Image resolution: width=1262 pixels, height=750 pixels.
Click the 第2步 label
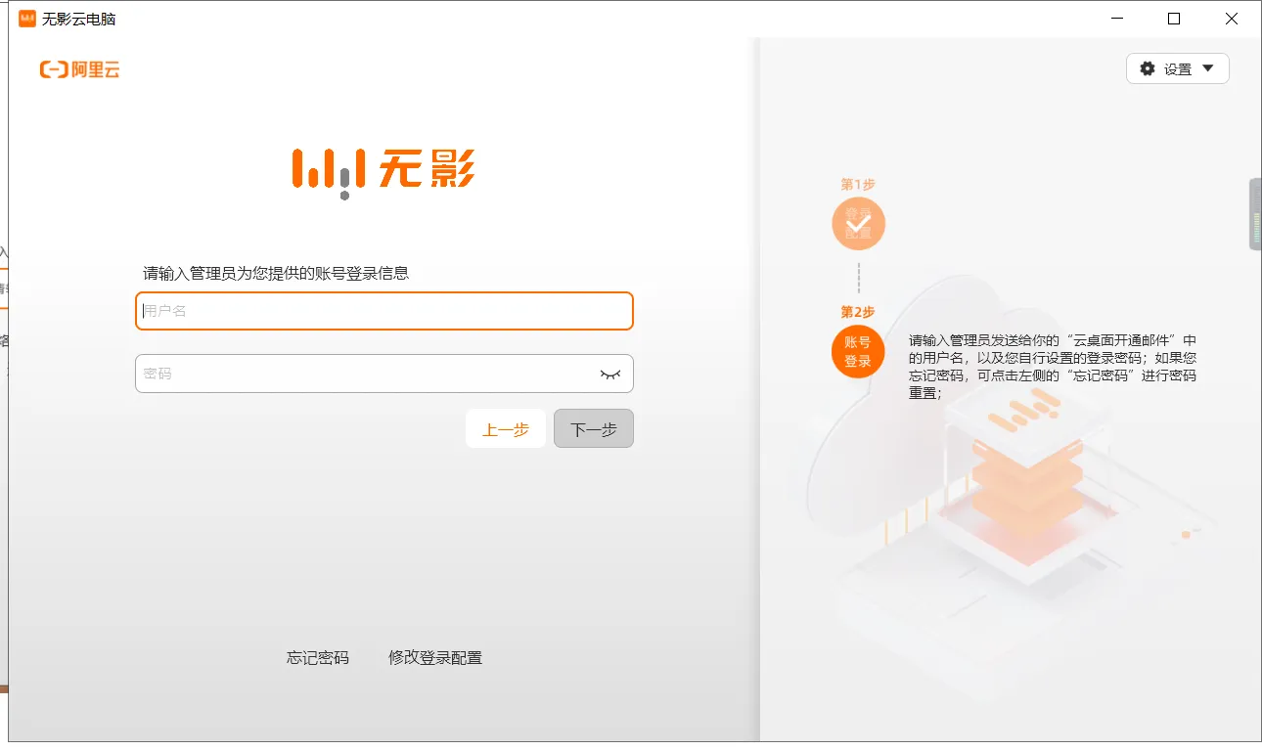(858, 312)
